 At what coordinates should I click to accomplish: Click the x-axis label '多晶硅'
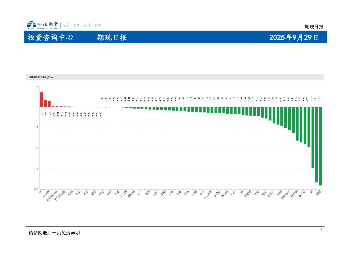[x=271, y=194]
